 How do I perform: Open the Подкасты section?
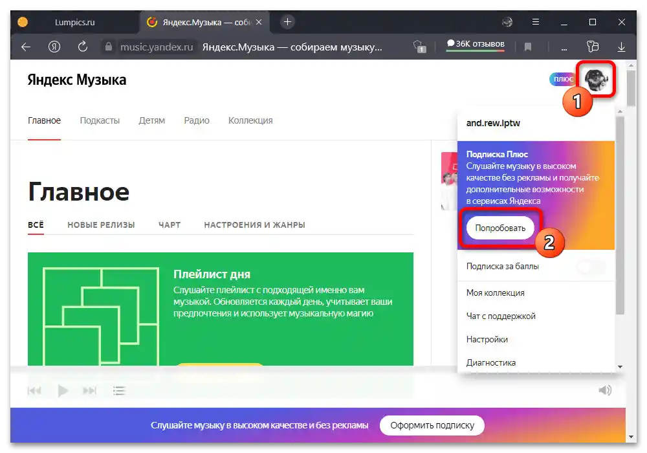(100, 120)
